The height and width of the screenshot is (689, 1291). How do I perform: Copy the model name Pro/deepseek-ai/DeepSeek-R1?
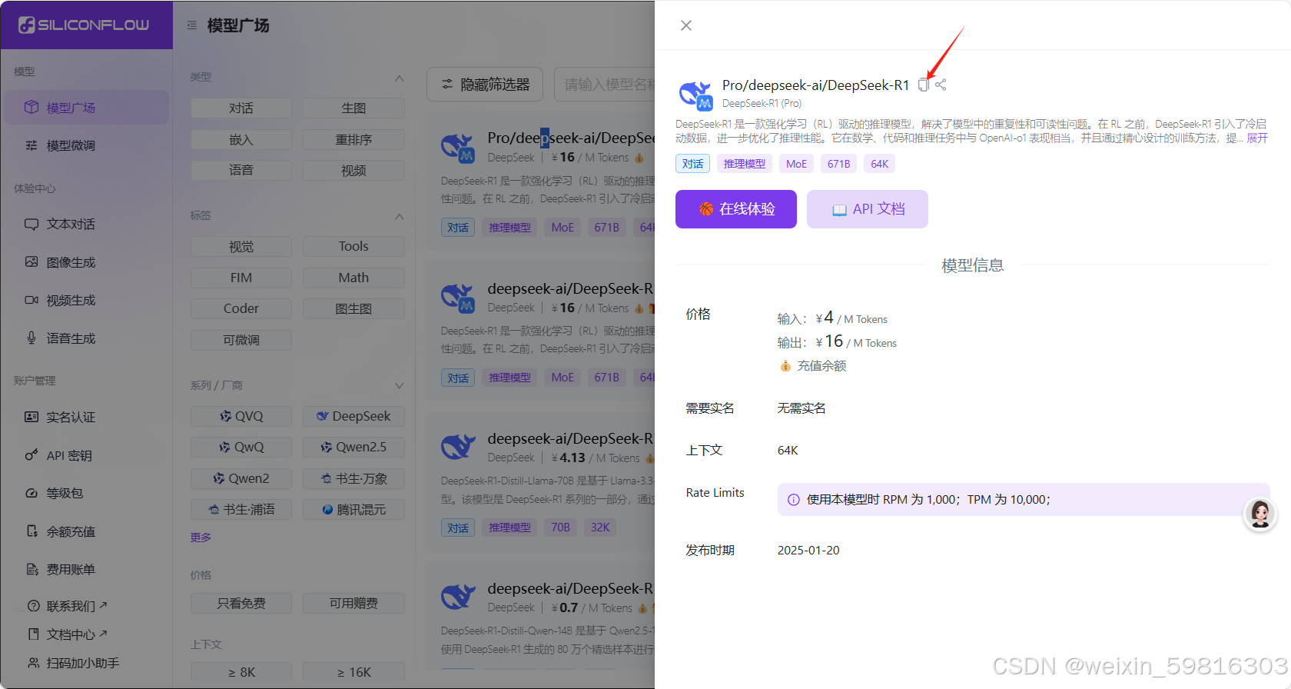point(923,85)
